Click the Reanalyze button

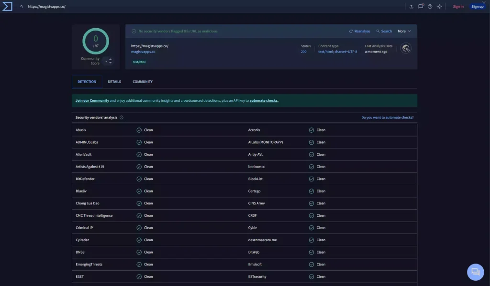(359, 31)
